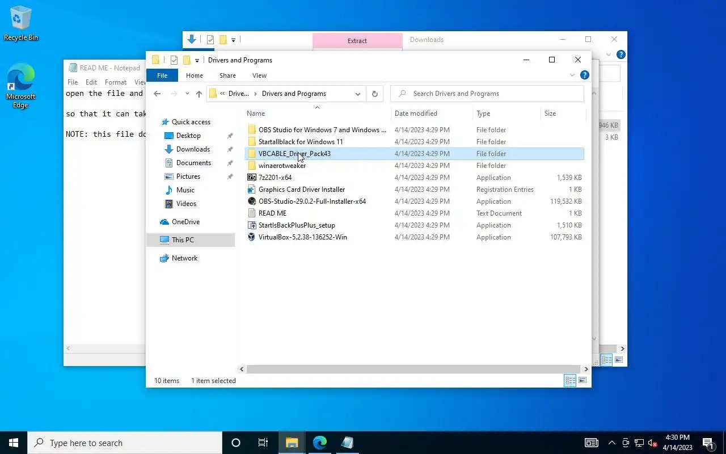Click the Cortana circle on taskbar
Image resolution: width=726 pixels, height=454 pixels.
click(236, 443)
